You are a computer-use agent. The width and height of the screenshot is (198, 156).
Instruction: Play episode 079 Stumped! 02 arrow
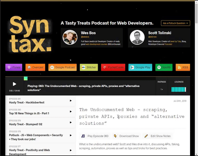pos(71,122)
